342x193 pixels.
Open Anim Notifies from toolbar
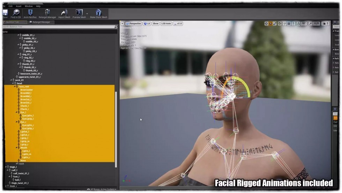coord(30,13)
